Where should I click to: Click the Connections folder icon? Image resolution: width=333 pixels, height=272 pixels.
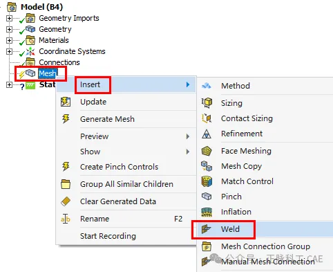pos(30,62)
